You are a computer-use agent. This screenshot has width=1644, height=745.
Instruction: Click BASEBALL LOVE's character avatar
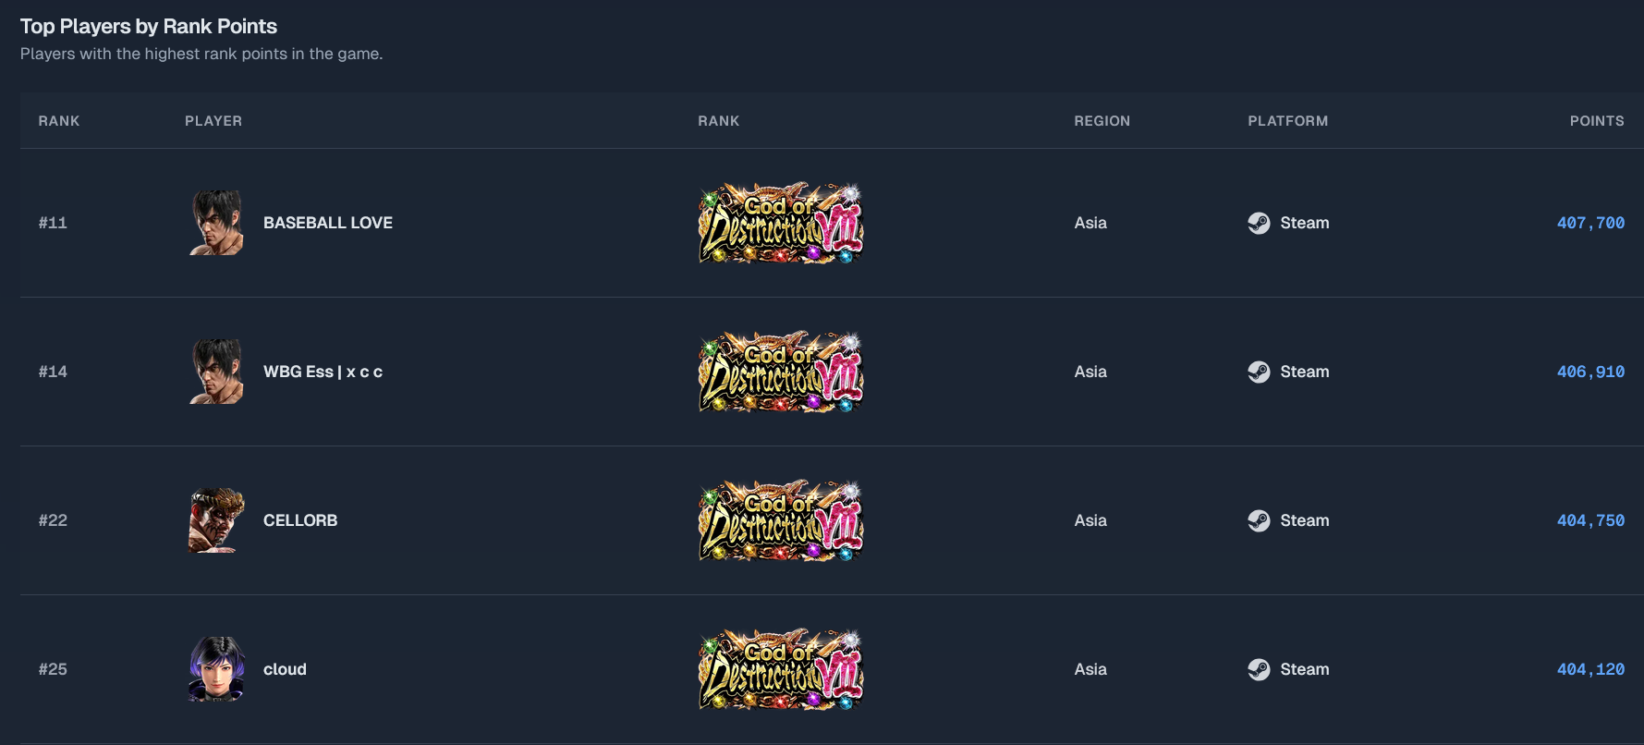[x=217, y=223]
